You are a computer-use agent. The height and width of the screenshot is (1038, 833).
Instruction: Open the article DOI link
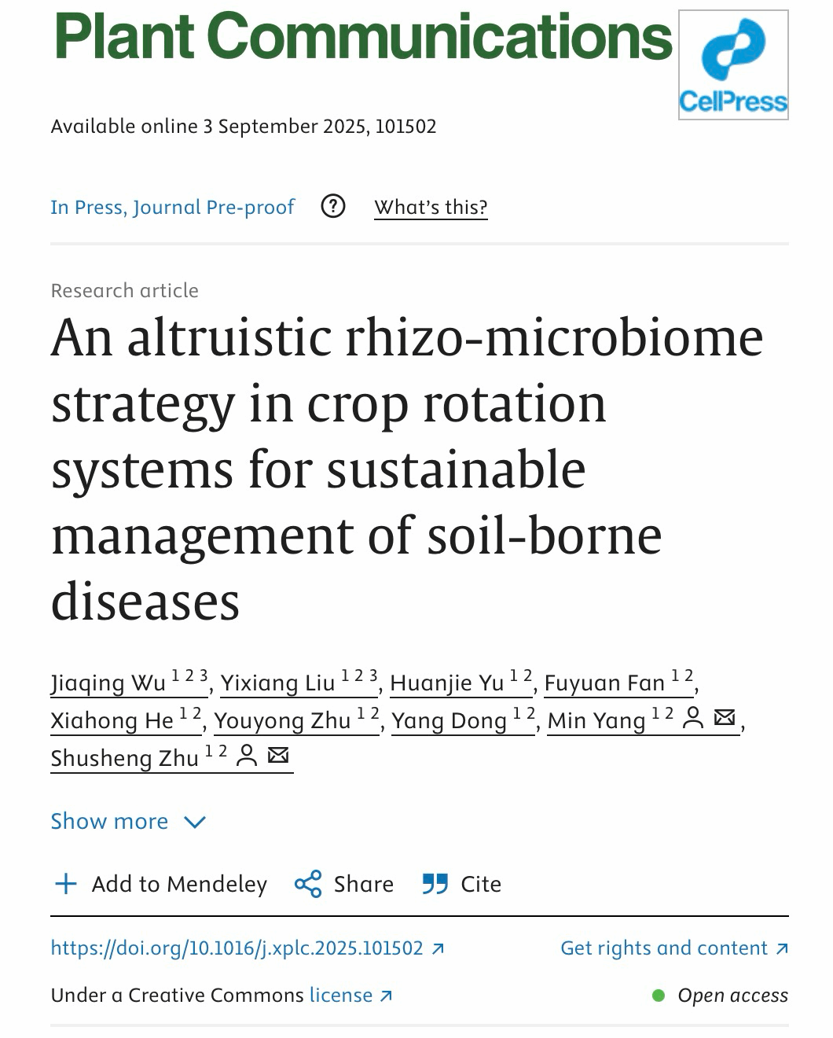237,948
